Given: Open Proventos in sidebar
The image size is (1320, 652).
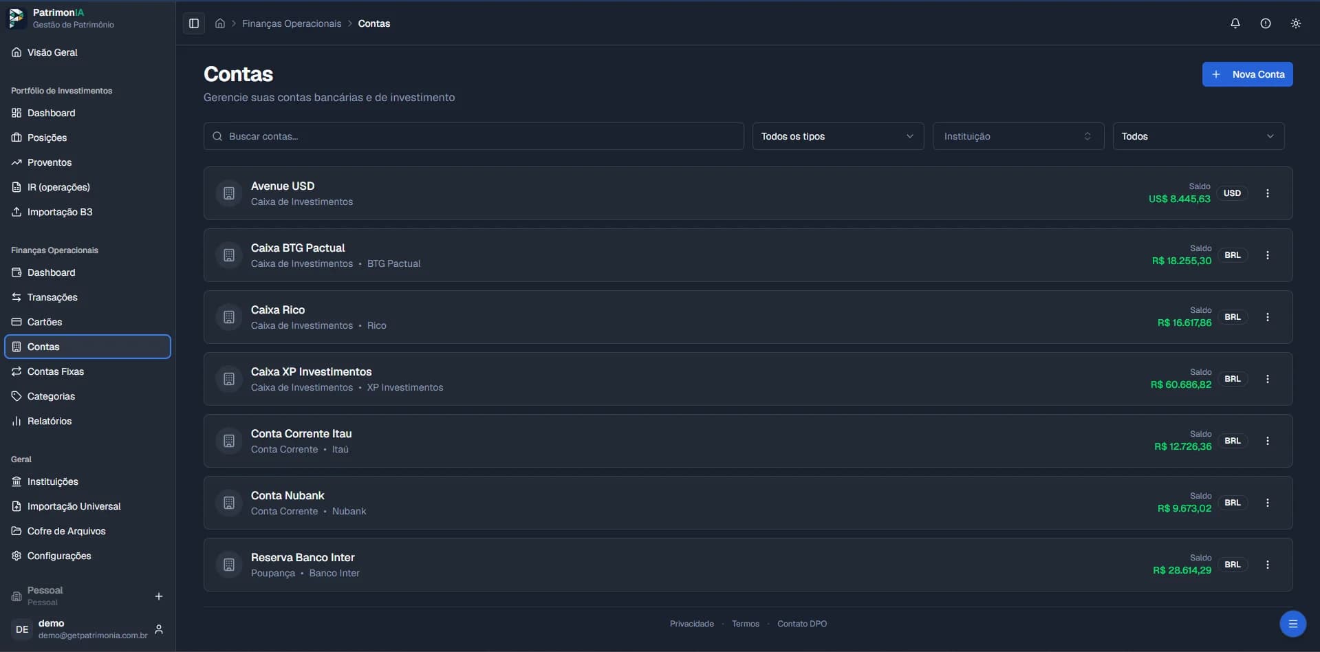Looking at the screenshot, I should click(x=87, y=162).
